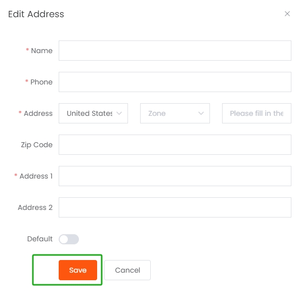Save the address
Screen dimensions: 301x302
[78, 270]
